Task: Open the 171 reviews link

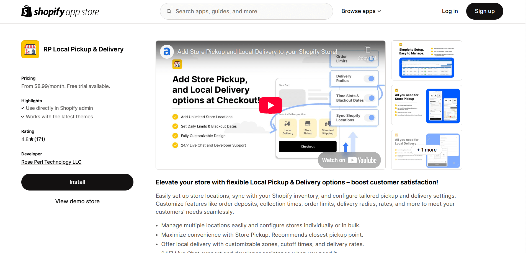Action: click(x=40, y=139)
